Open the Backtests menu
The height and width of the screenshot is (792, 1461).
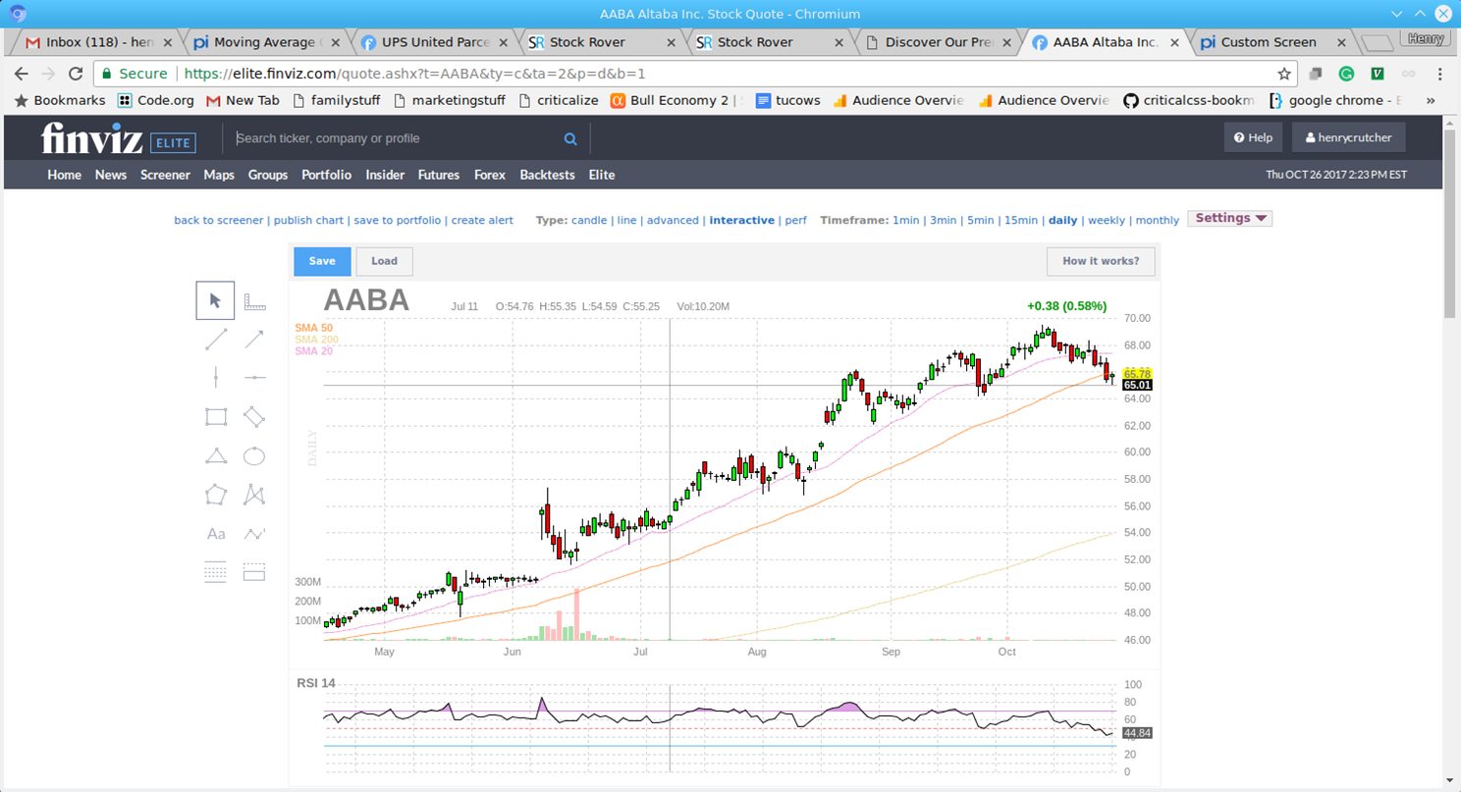(x=547, y=175)
